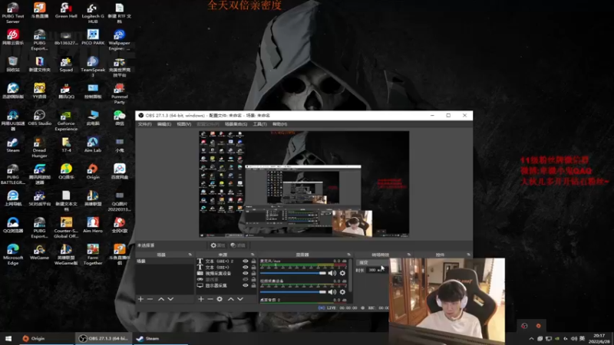Screen dimensions: 614x345
Task: Switch to Steam in the taskbar
Action: [x=160, y=338]
